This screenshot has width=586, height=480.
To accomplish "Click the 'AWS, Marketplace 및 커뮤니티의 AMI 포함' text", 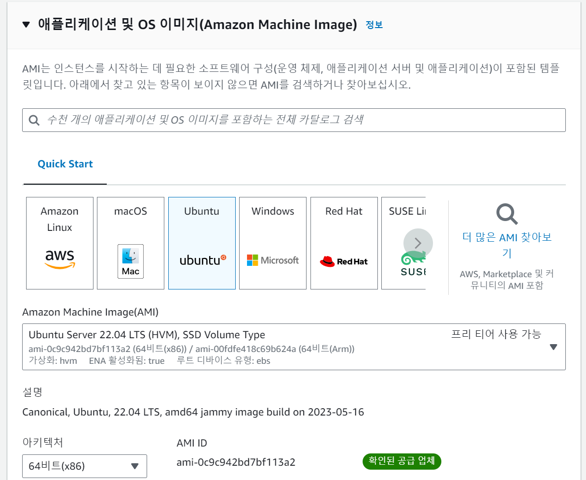I will tap(507, 280).
